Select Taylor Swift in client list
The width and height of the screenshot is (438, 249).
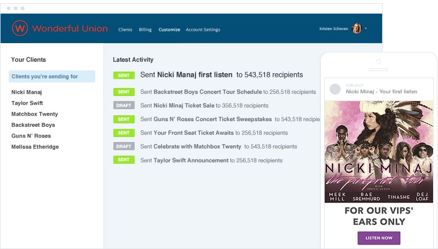point(27,103)
